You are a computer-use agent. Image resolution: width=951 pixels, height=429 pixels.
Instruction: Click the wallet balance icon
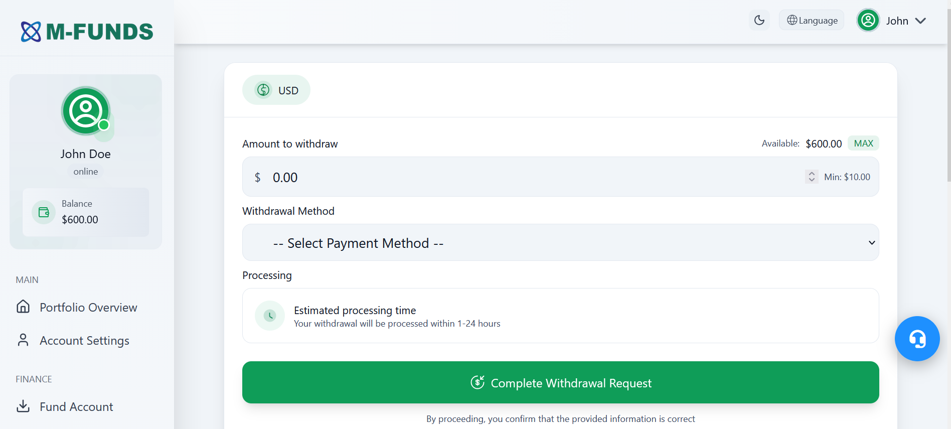coord(44,212)
